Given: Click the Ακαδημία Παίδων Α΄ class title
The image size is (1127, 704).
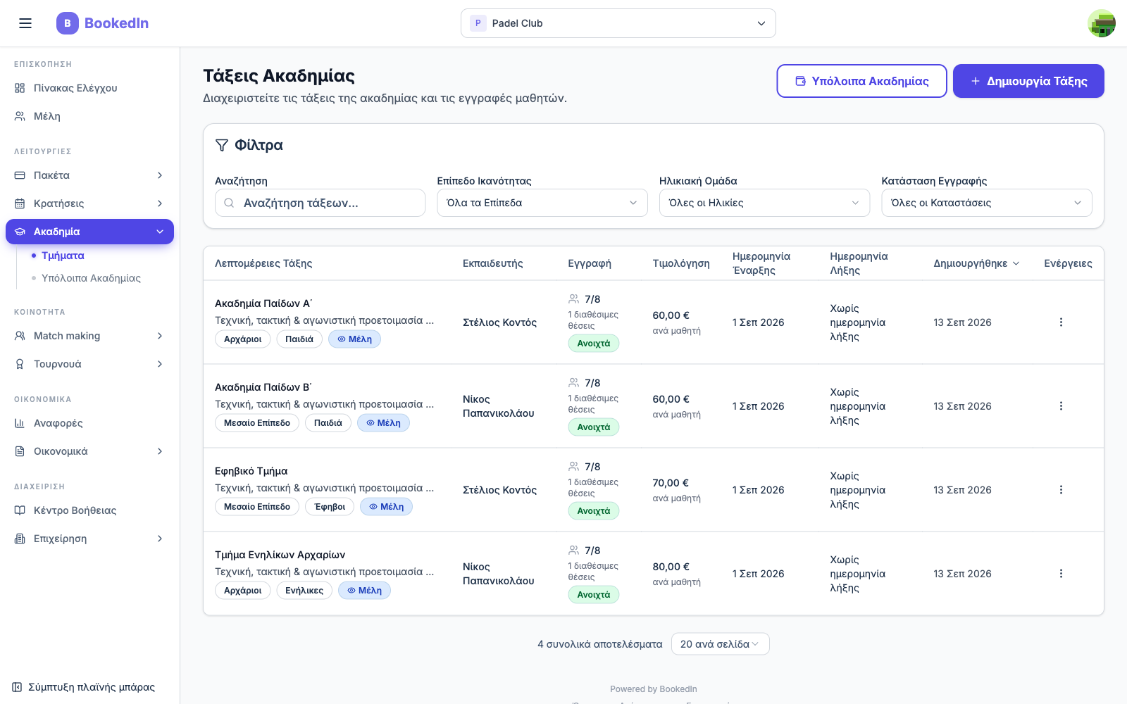Looking at the screenshot, I should [x=263, y=303].
